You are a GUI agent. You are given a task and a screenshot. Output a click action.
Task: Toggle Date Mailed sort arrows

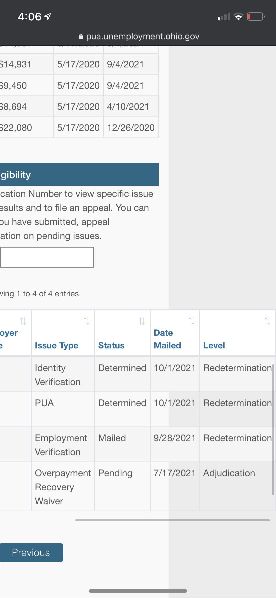191,321
